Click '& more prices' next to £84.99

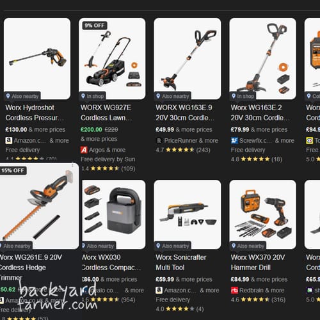(269, 280)
